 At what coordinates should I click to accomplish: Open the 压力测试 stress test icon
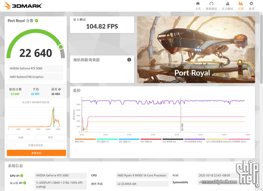coord(227,4)
